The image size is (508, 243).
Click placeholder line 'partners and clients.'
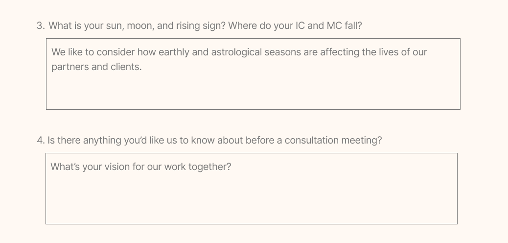point(96,67)
